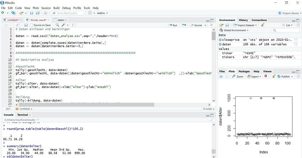Remove current plot with red X icon
Viewport: 302px width, 158px height.
point(265,77)
